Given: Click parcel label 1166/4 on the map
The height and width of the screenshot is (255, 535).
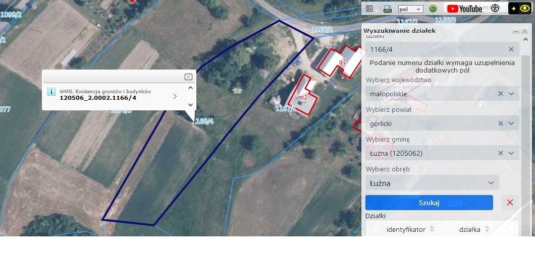Looking at the screenshot, I should pos(203,121).
